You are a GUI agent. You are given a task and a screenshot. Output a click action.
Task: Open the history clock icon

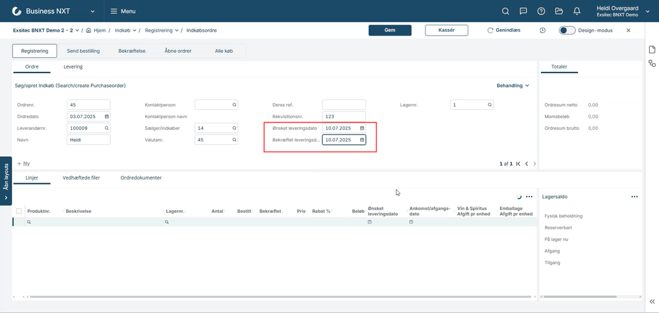tap(543, 30)
